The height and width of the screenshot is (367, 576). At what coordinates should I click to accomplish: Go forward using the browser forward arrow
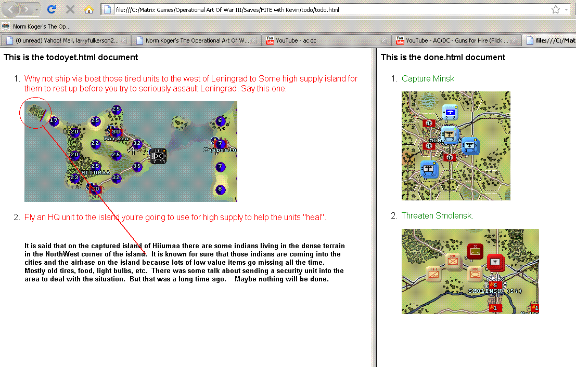(x=26, y=9)
